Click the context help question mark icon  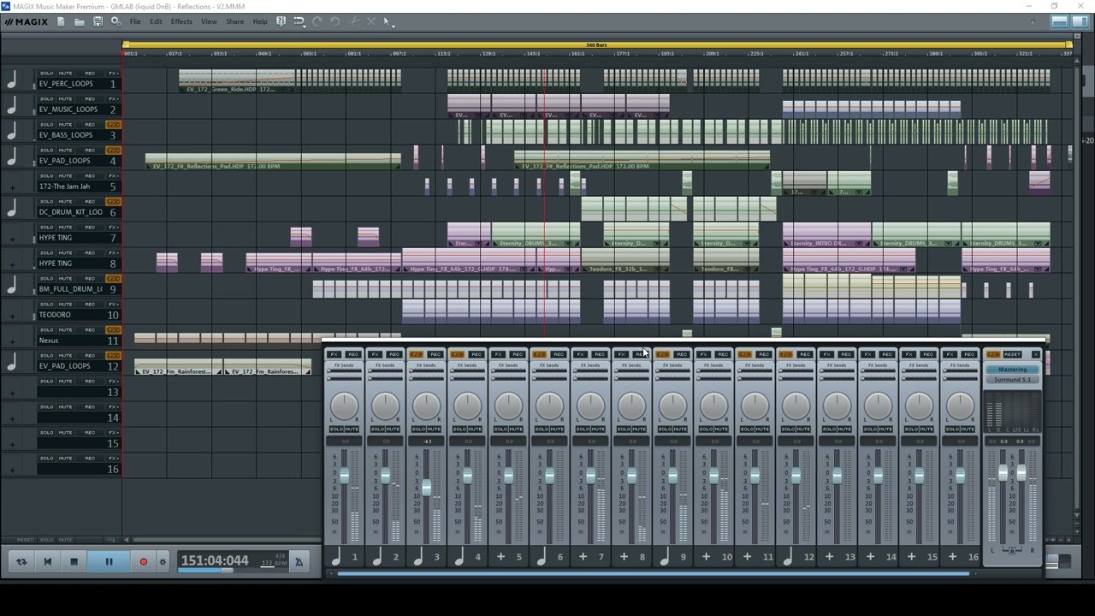[x=281, y=21]
